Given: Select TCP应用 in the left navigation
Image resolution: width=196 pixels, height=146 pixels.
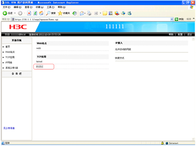Looking at the screenshot, I should click(x=10, y=57).
